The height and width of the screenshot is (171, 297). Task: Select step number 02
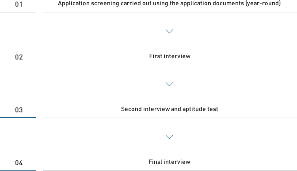click(19, 57)
